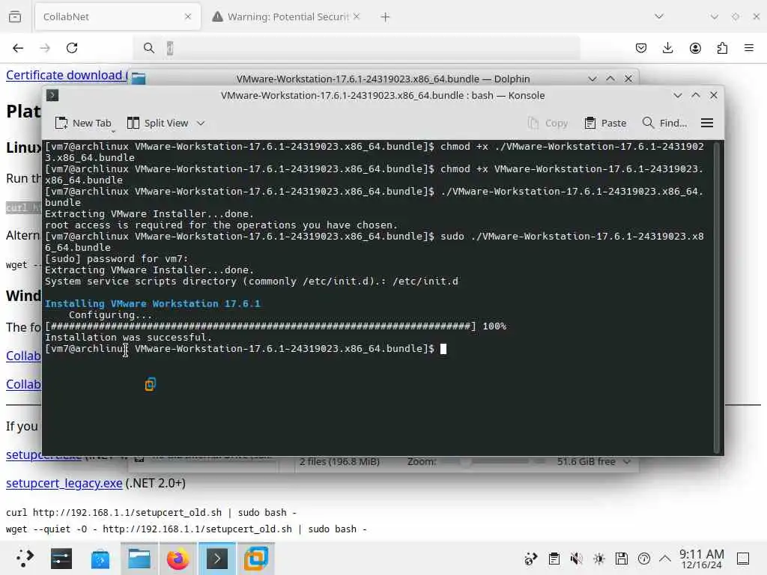Switch to Firefox in the taskbar
This screenshot has width=767, height=575.
(x=178, y=559)
